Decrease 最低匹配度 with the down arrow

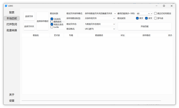coord(152,13)
